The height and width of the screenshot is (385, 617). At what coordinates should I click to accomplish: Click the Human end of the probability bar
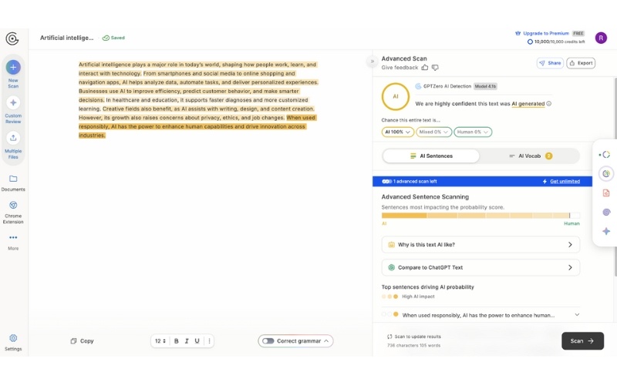(575, 216)
